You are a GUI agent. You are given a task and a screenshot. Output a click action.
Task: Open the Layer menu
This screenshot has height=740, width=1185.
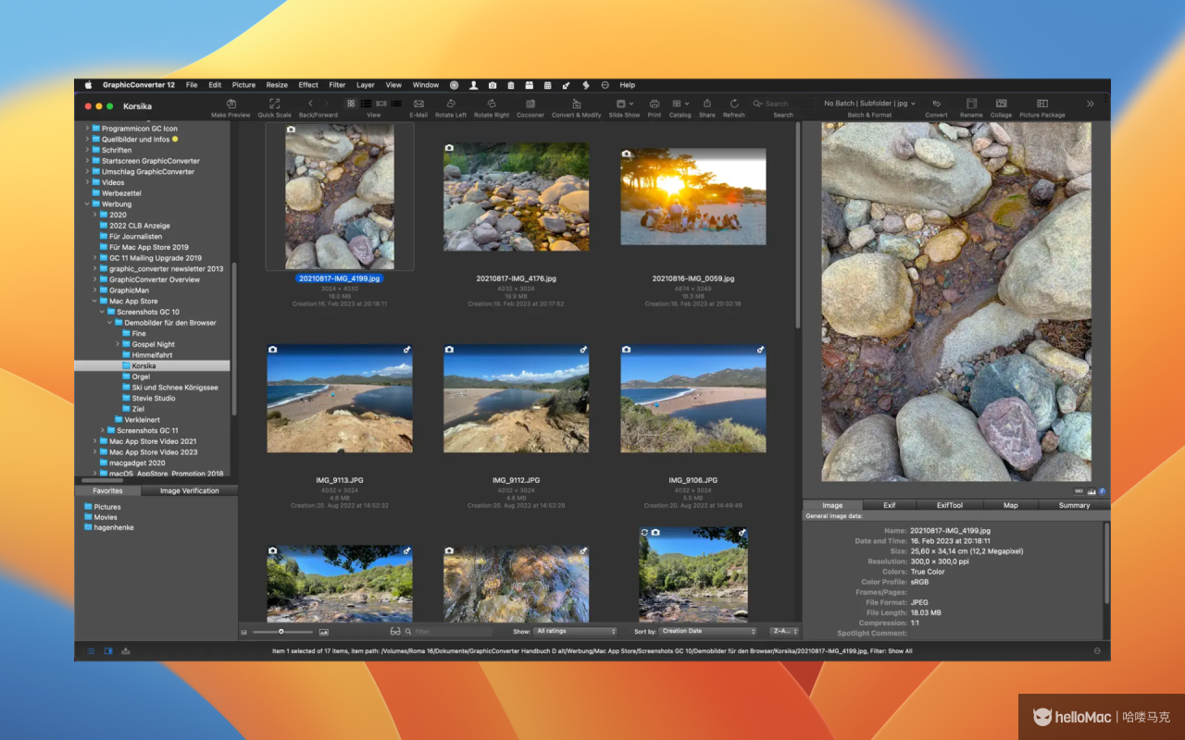pyautogui.click(x=366, y=85)
